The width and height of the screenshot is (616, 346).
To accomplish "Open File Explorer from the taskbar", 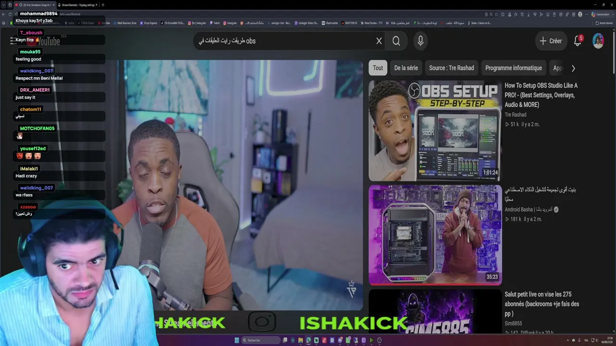I will (x=301, y=340).
